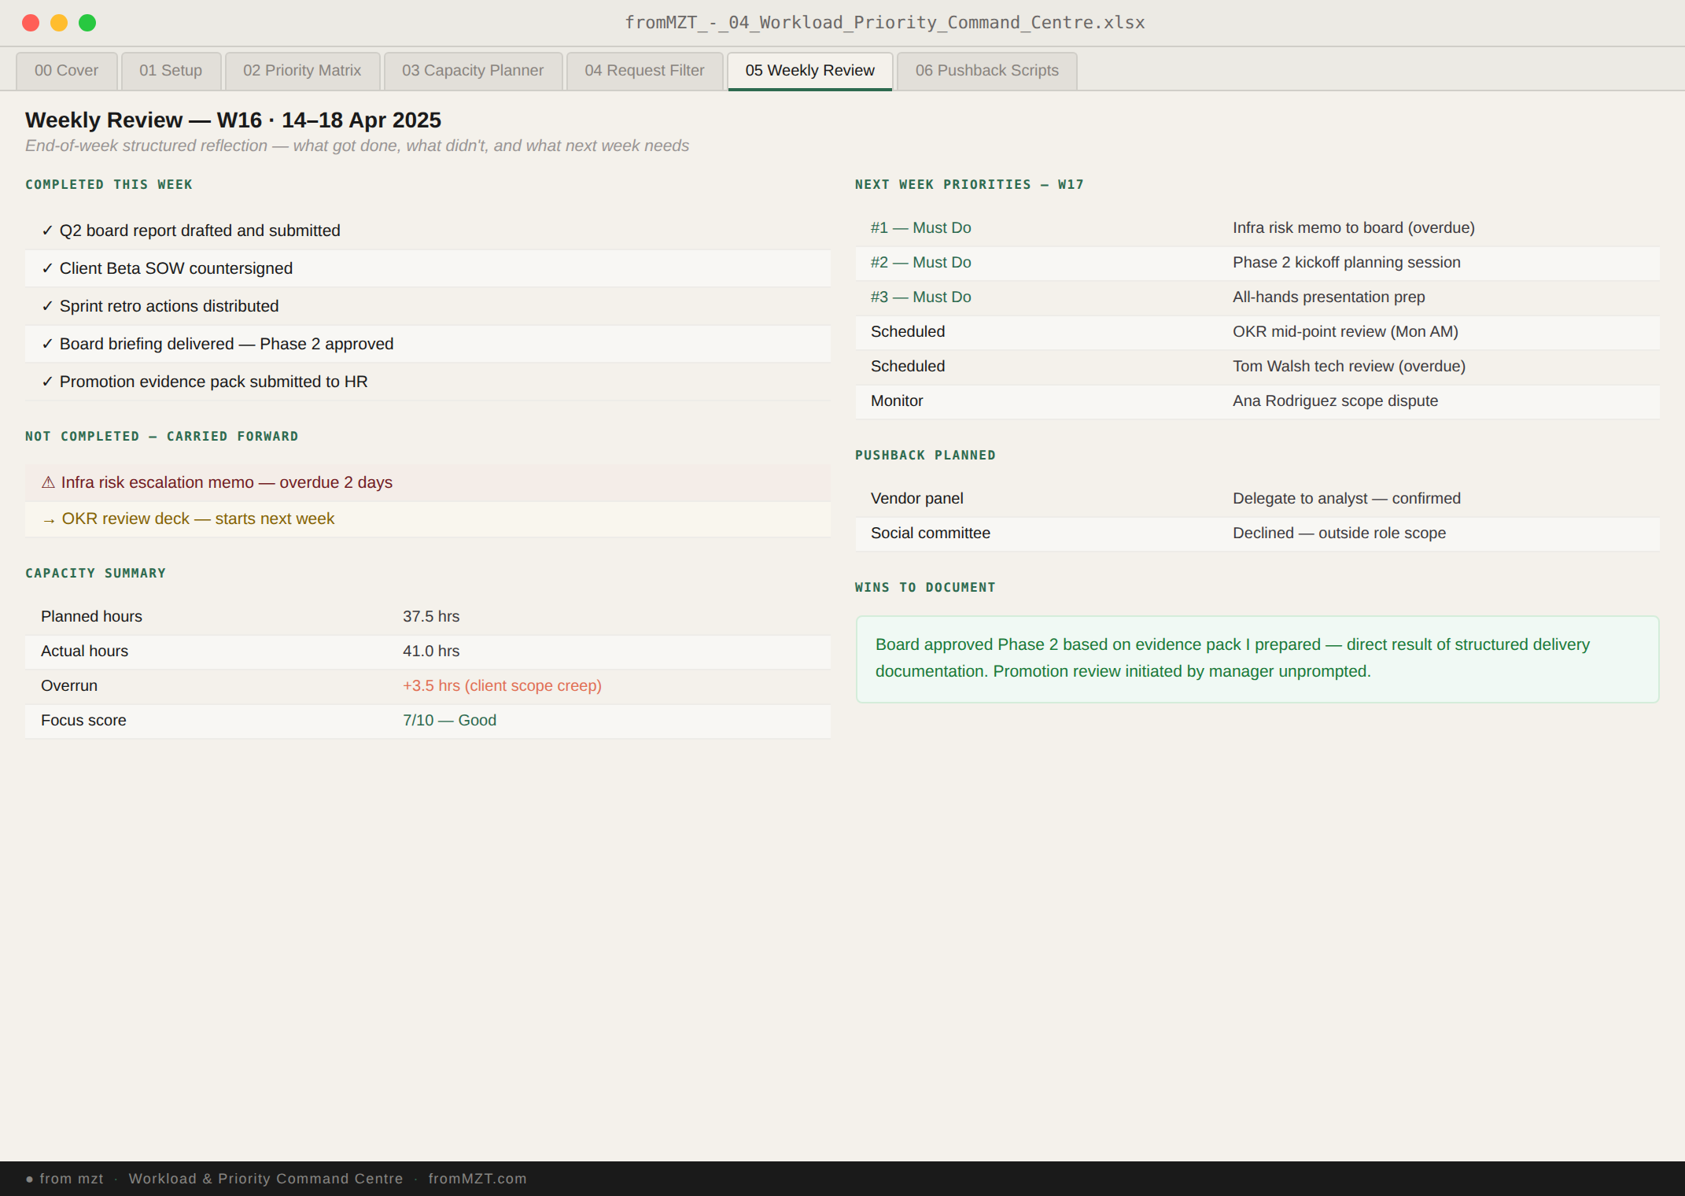Select the 7/10 — Good value
This screenshot has height=1196, width=1685.
(x=449, y=721)
